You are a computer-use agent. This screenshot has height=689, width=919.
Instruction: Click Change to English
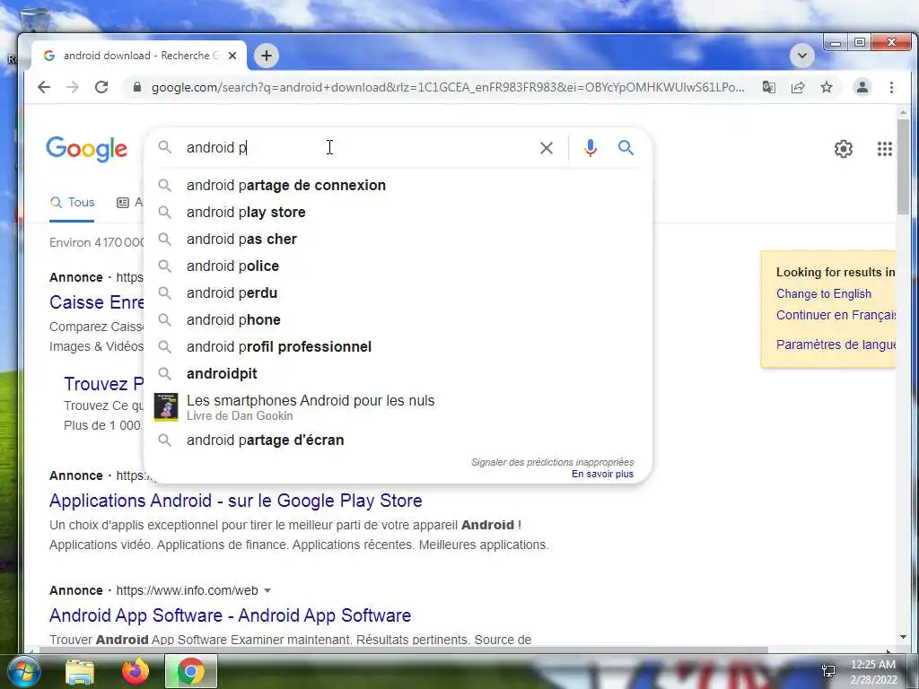pyautogui.click(x=824, y=294)
